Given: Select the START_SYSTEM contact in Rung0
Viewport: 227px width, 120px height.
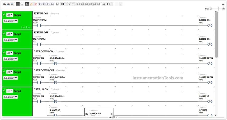Looking at the screenshot, I should [39, 26].
